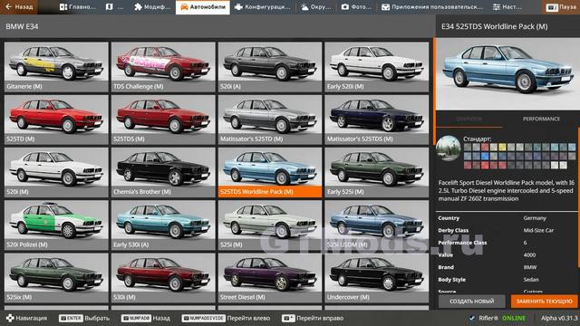This screenshot has width=580, height=326.
Task: Open the Главно... main menu tab
Action: pyautogui.click(x=78, y=7)
